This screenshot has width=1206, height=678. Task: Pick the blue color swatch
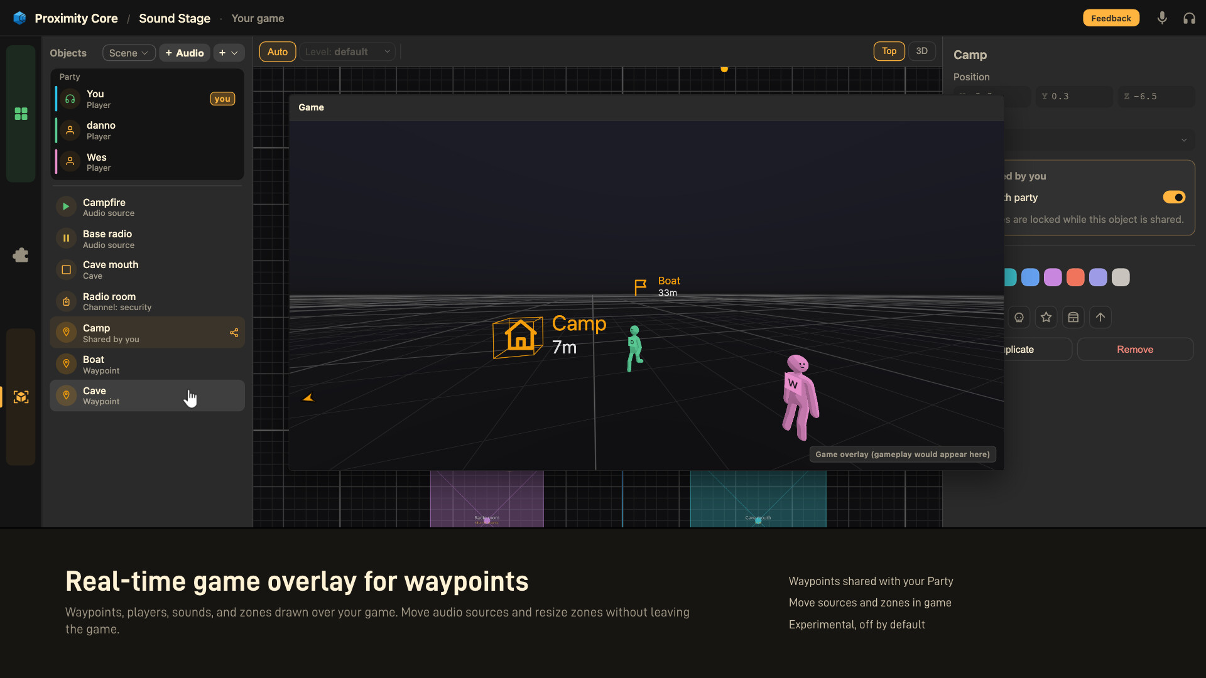click(x=1030, y=277)
